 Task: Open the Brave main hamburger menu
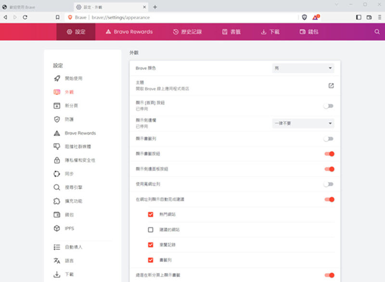pos(380,17)
